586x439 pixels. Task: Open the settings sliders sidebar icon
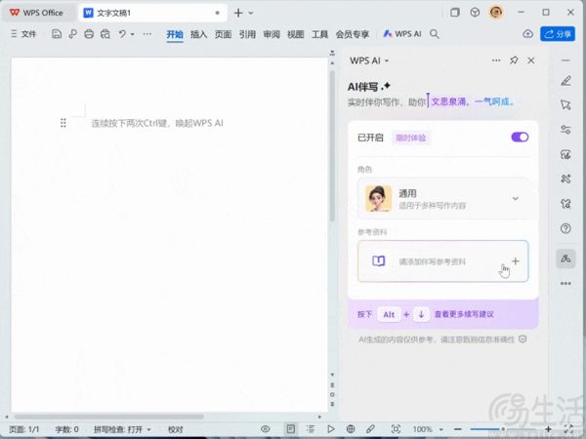click(565, 130)
